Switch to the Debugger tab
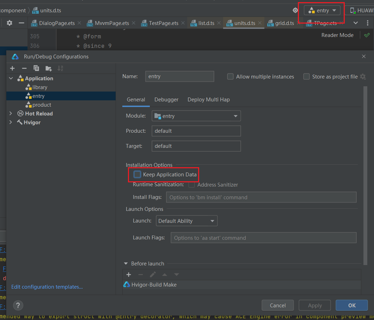The width and height of the screenshot is (374, 320). coord(166,100)
